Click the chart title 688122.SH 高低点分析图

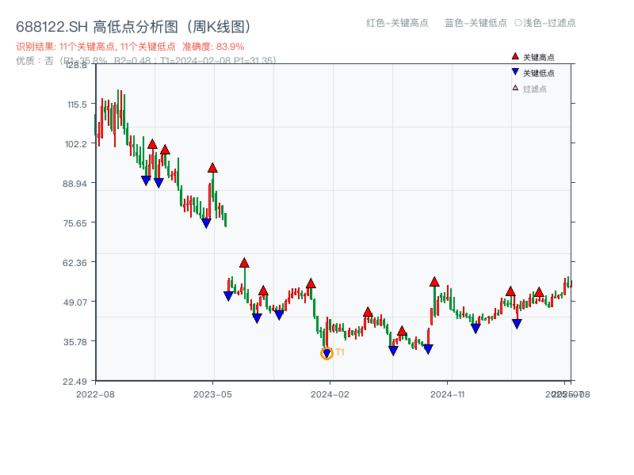point(134,27)
